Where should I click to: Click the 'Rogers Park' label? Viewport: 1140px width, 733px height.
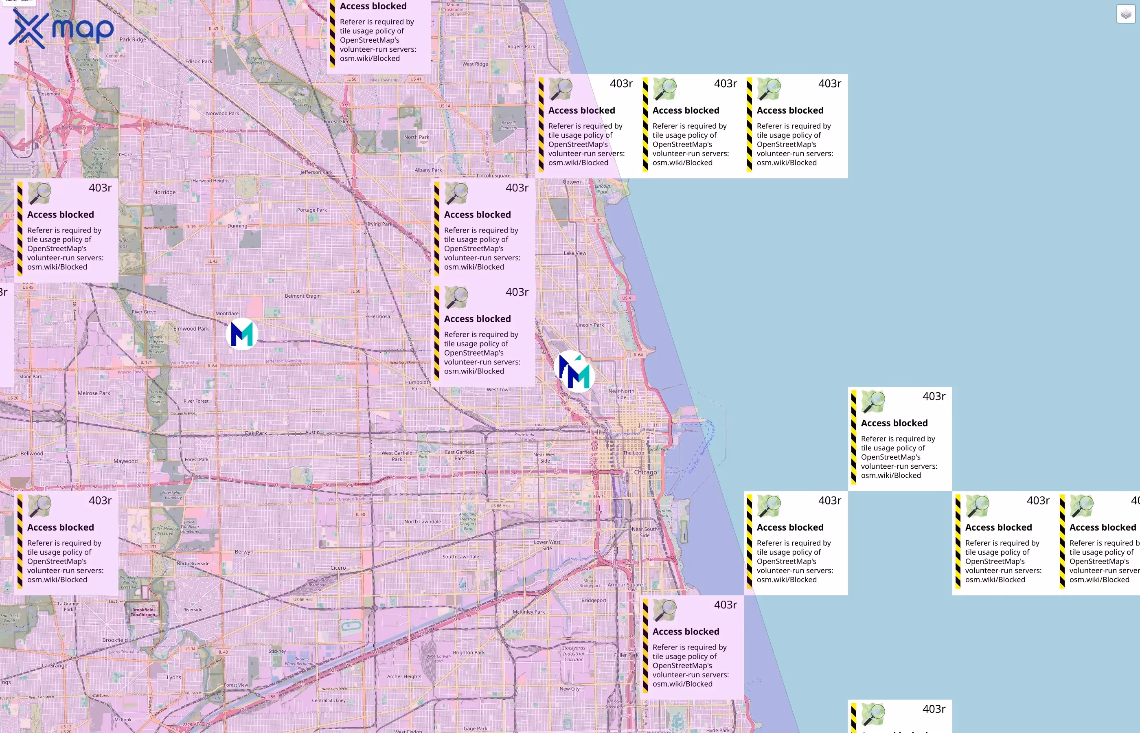coord(521,47)
